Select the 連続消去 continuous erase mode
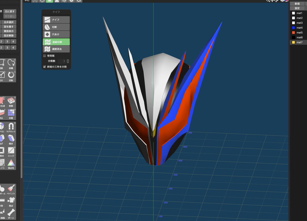The width and height of the screenshot is (307, 221). click(x=56, y=49)
